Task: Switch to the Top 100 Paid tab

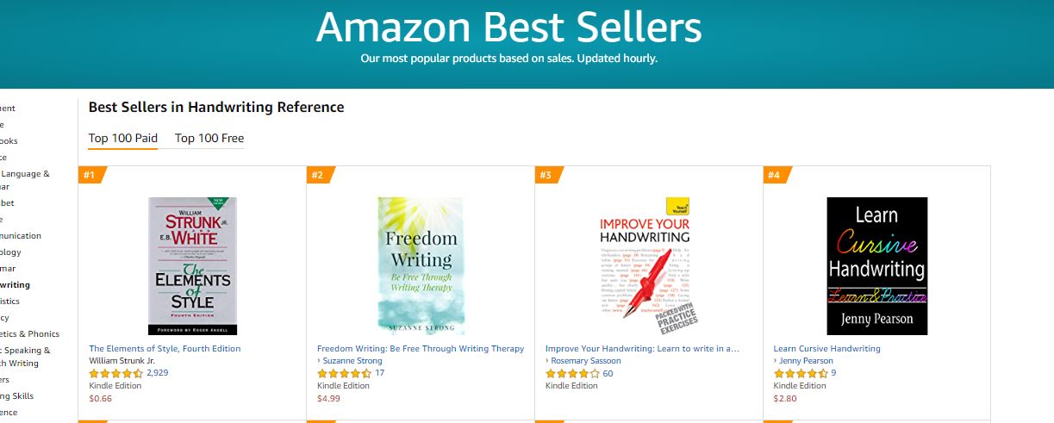Action: pyautogui.click(x=123, y=139)
